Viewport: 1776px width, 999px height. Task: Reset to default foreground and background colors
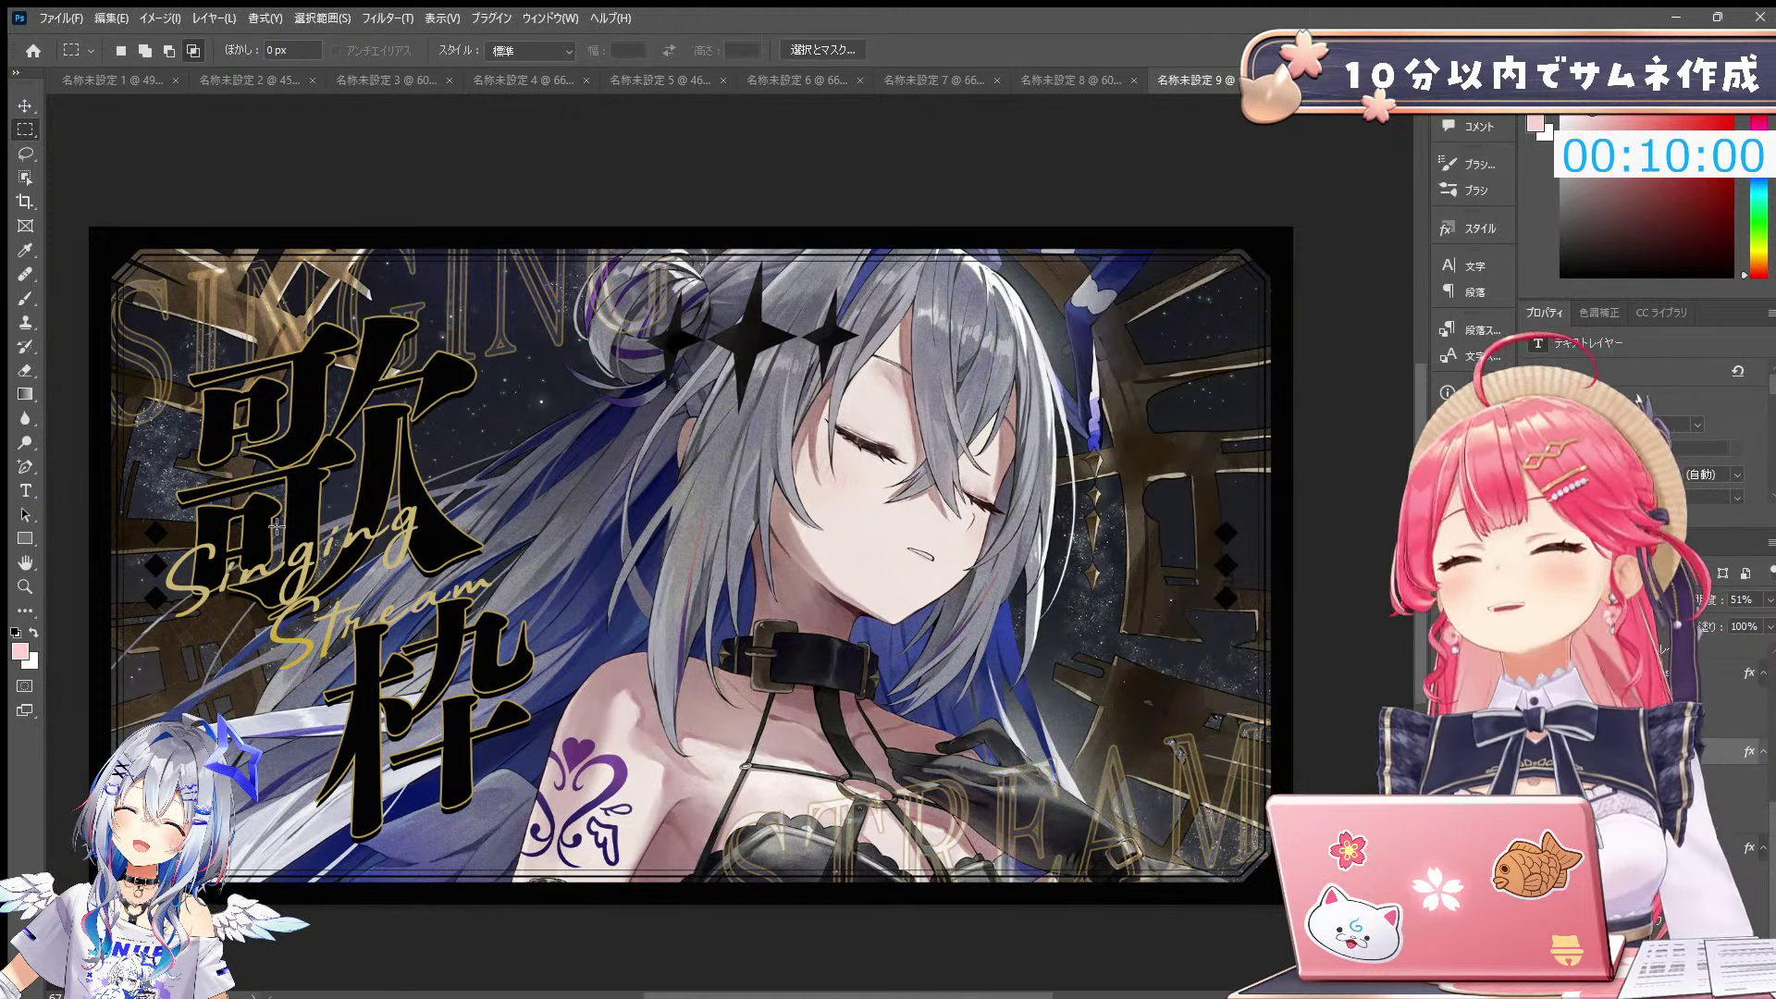16,633
